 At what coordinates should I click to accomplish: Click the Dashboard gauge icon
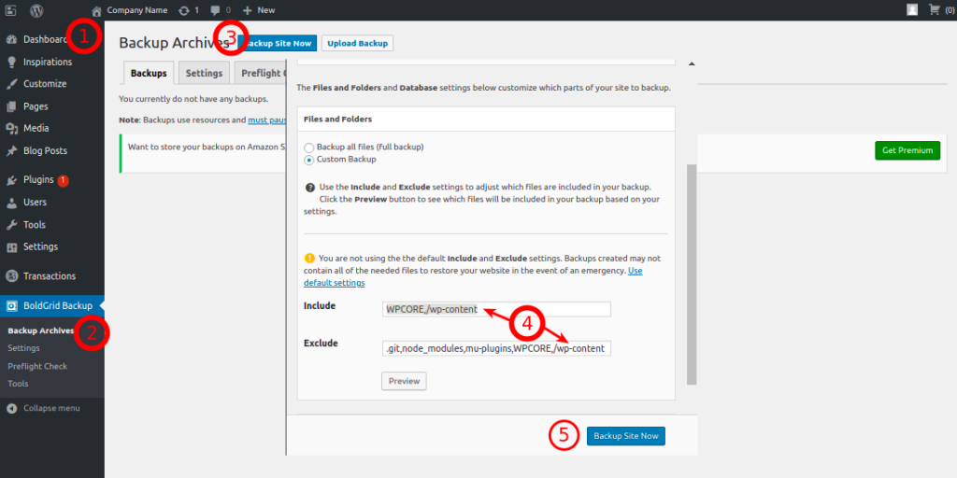[x=11, y=39]
